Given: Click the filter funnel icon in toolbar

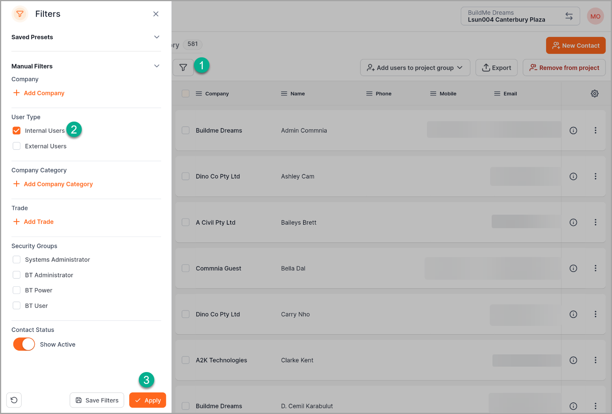Looking at the screenshot, I should click(x=183, y=68).
